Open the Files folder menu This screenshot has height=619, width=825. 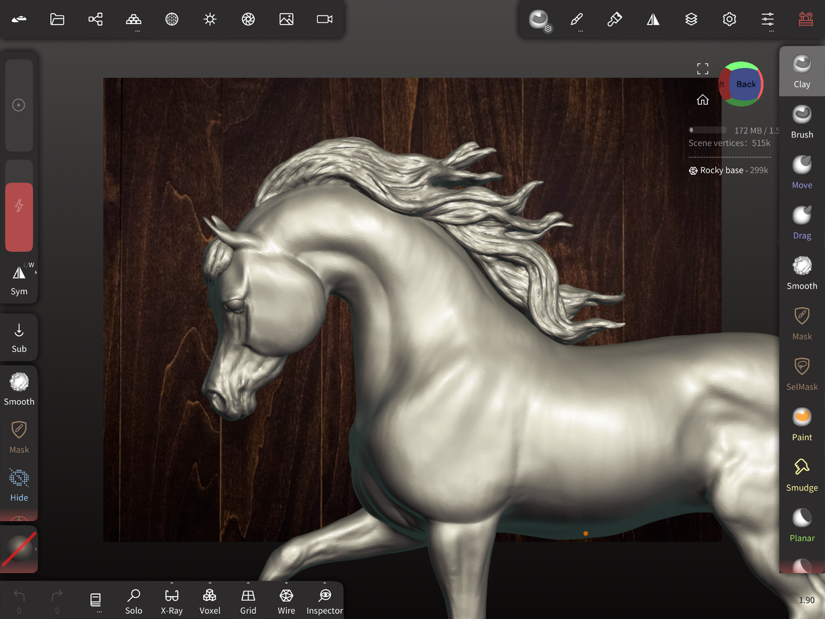click(x=57, y=19)
